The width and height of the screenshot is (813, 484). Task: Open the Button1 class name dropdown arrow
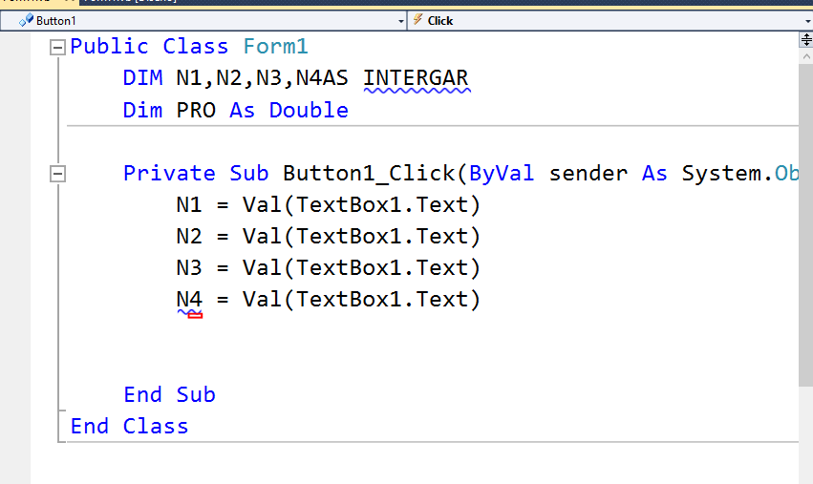[401, 21]
